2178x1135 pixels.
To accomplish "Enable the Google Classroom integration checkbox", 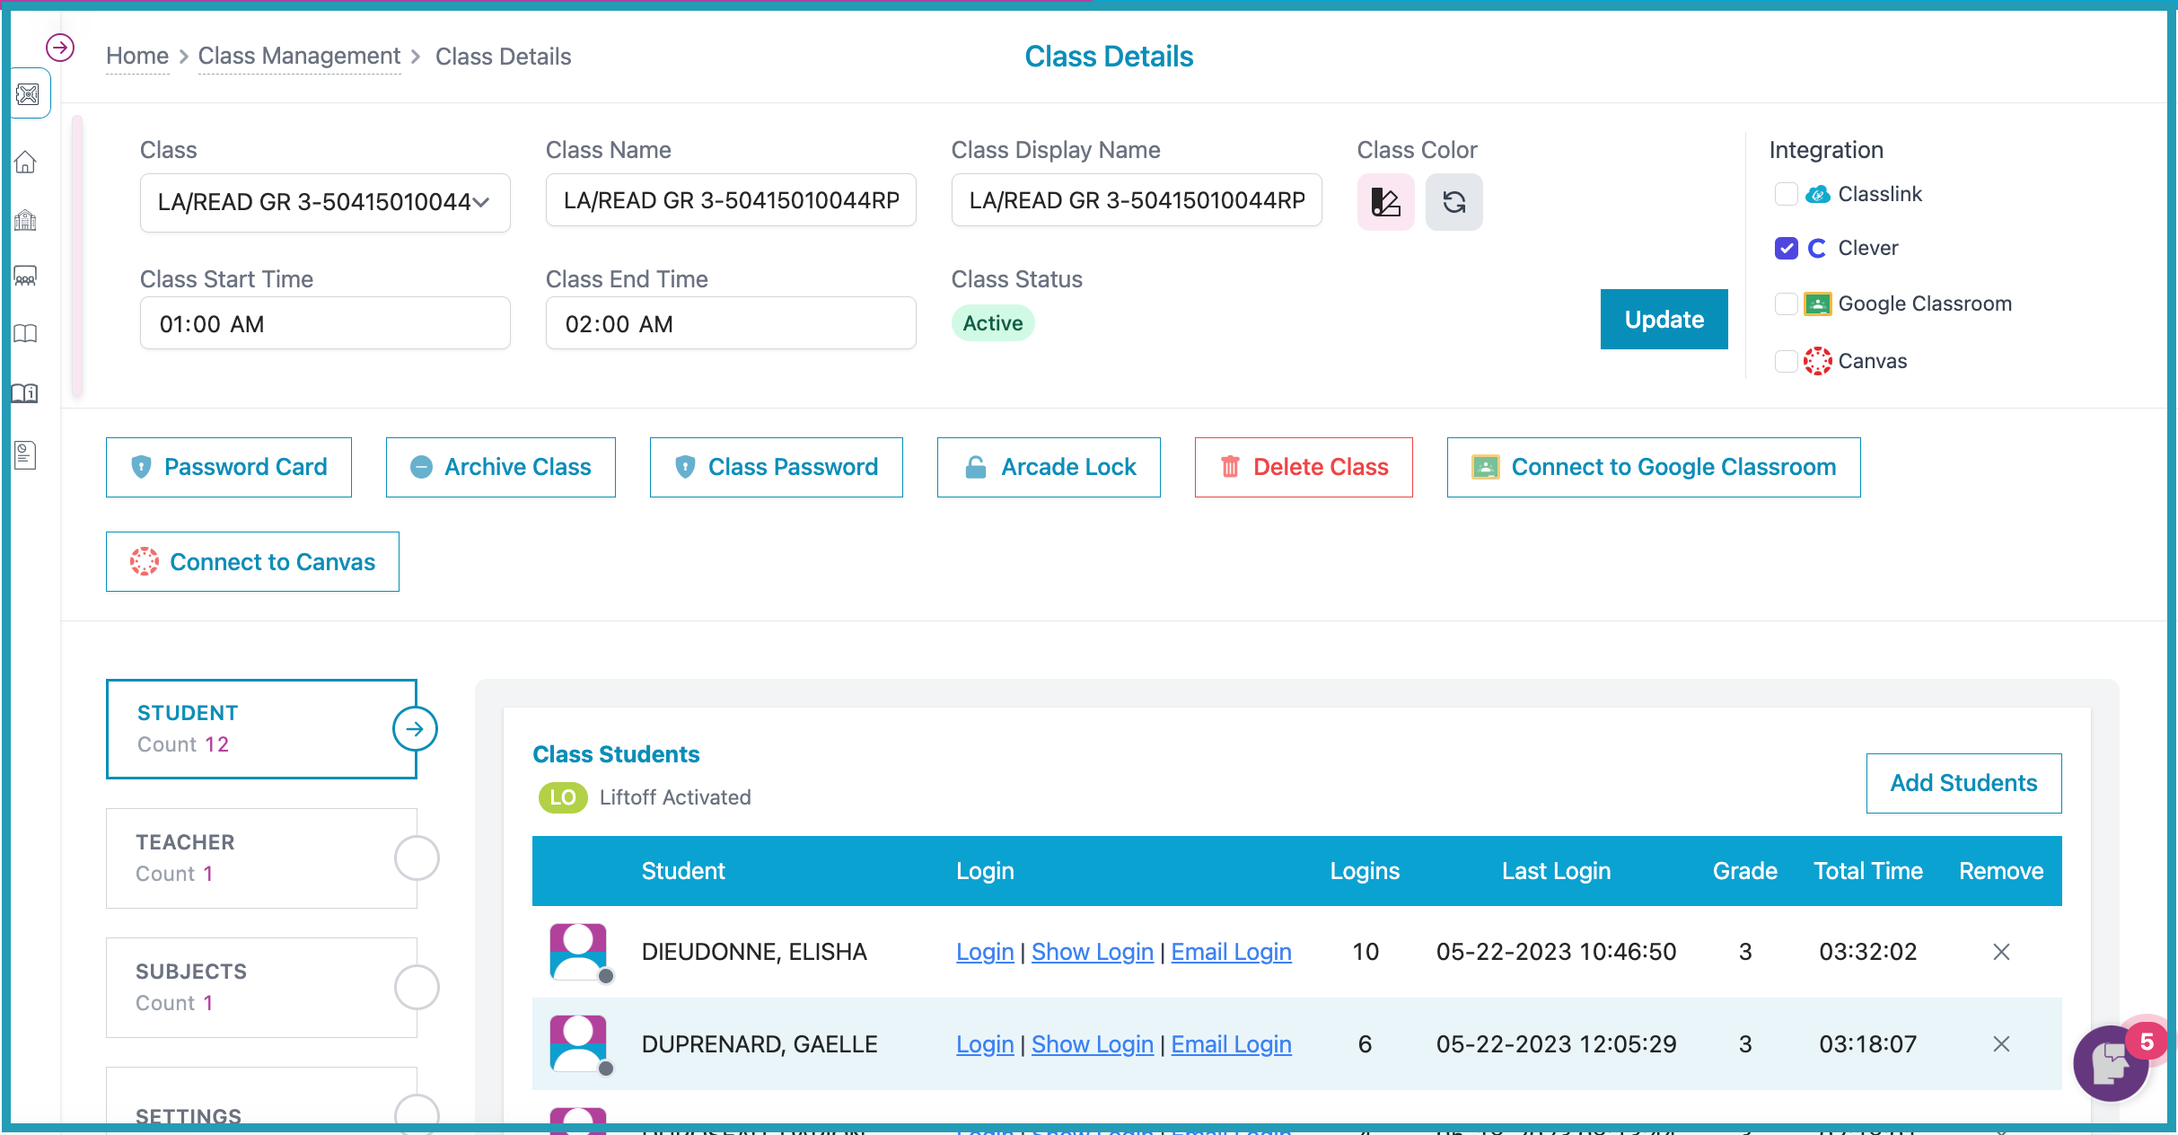I will (x=1787, y=304).
